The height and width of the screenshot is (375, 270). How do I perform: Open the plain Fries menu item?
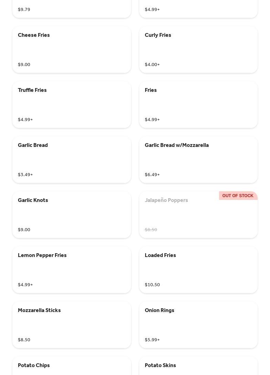198,105
